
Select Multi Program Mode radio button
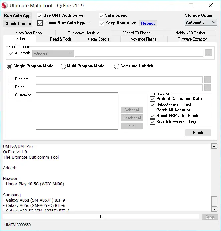(x=63, y=66)
